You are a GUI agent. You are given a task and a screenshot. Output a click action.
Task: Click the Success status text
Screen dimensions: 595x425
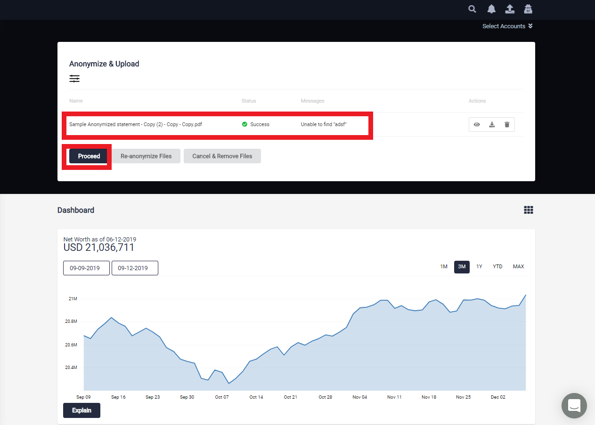pyautogui.click(x=260, y=125)
